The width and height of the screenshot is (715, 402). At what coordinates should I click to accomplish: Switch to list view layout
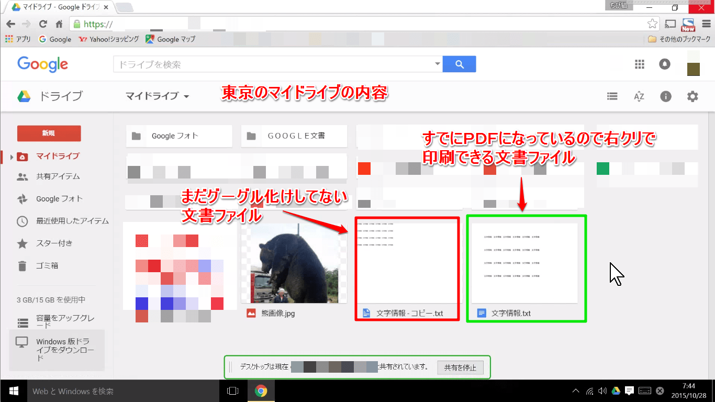(x=612, y=96)
